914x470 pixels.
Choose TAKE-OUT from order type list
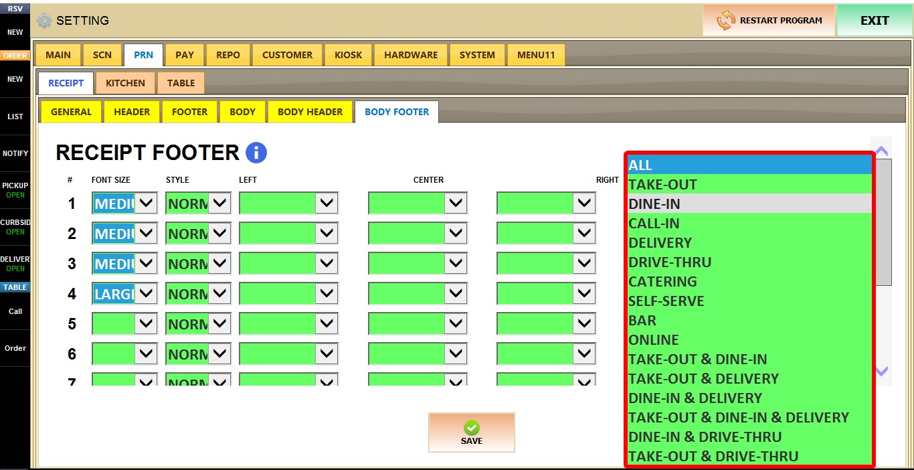click(749, 185)
